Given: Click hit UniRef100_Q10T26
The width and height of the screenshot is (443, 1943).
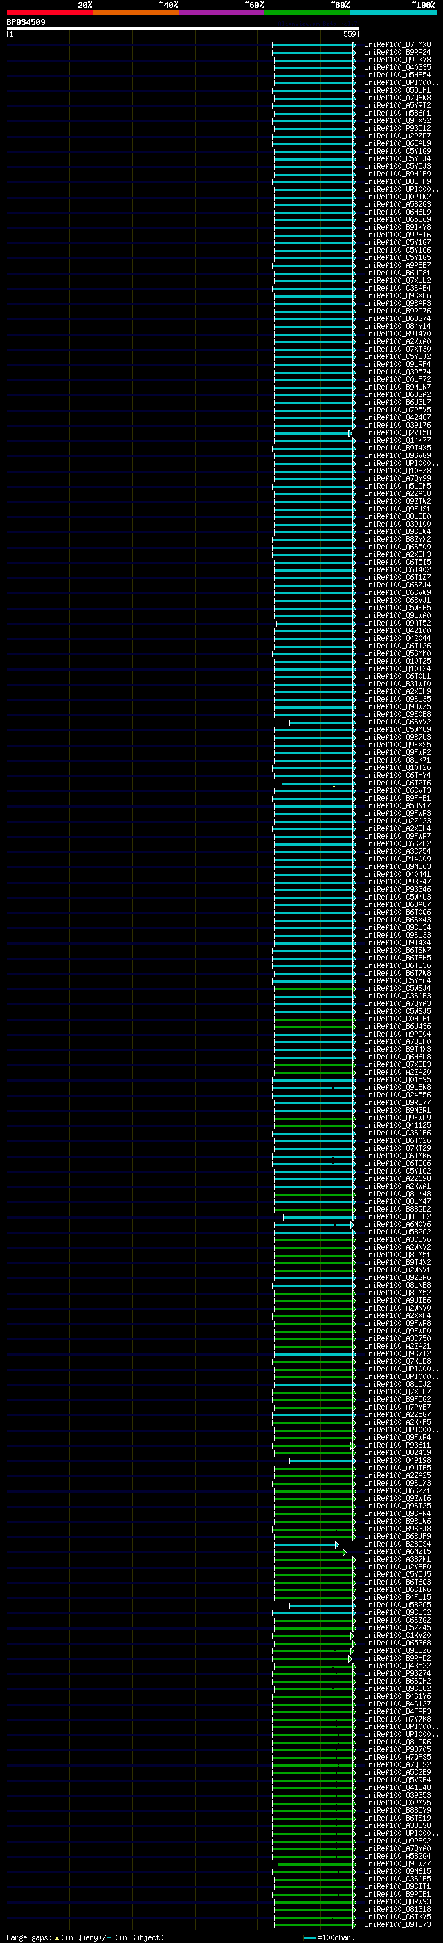Looking at the screenshot, I should pos(398,767).
